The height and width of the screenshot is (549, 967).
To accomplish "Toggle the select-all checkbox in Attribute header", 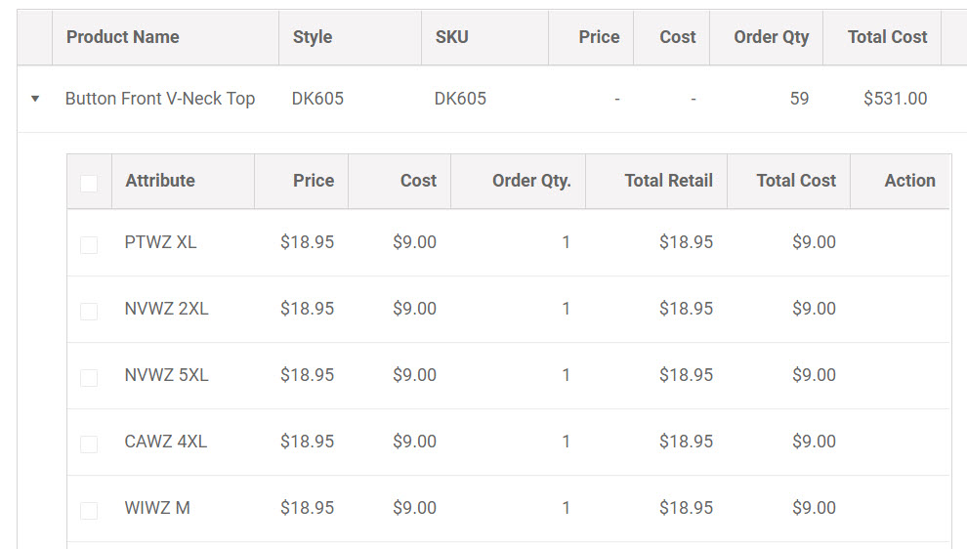I will click(x=89, y=184).
